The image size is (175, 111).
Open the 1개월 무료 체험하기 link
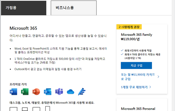pyautogui.click(x=134, y=87)
